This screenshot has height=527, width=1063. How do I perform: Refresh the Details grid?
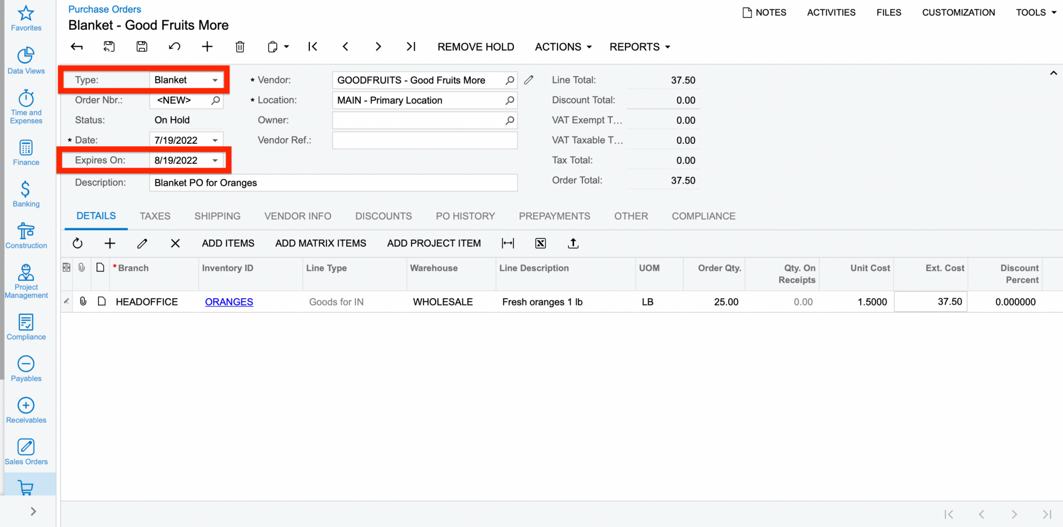(x=77, y=243)
